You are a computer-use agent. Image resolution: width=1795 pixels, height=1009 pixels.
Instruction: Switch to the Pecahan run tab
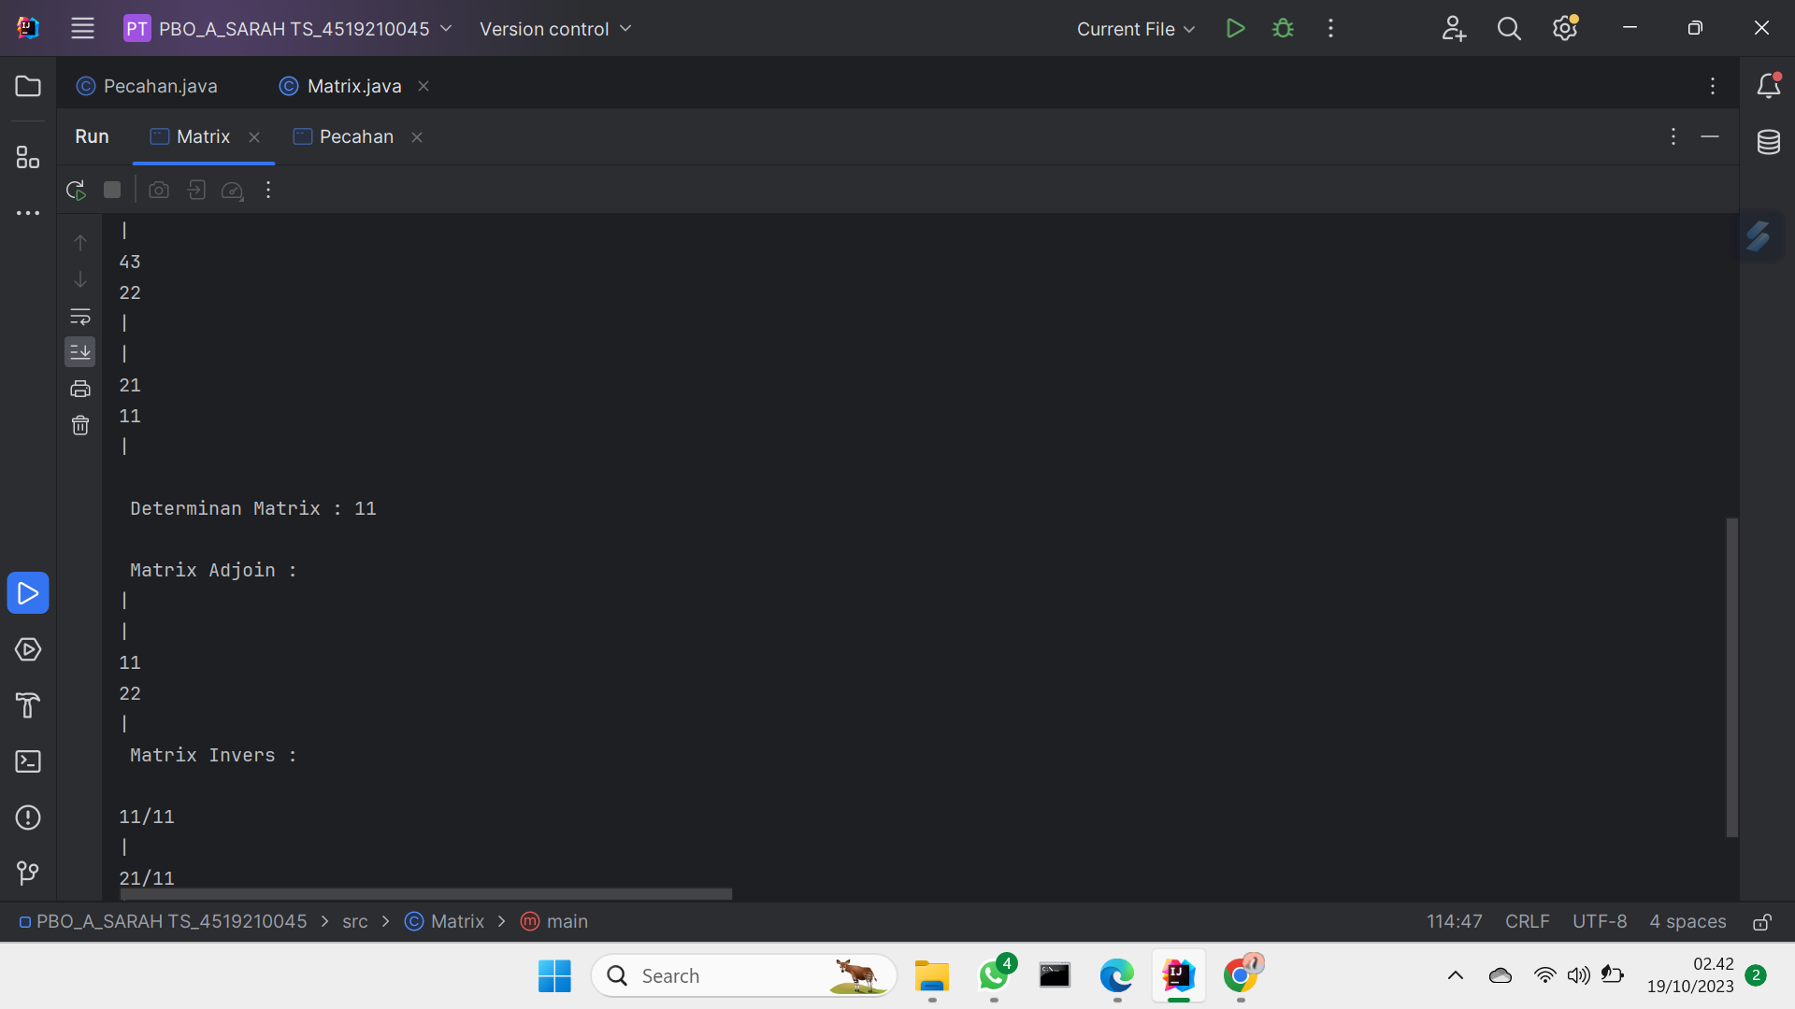[355, 136]
